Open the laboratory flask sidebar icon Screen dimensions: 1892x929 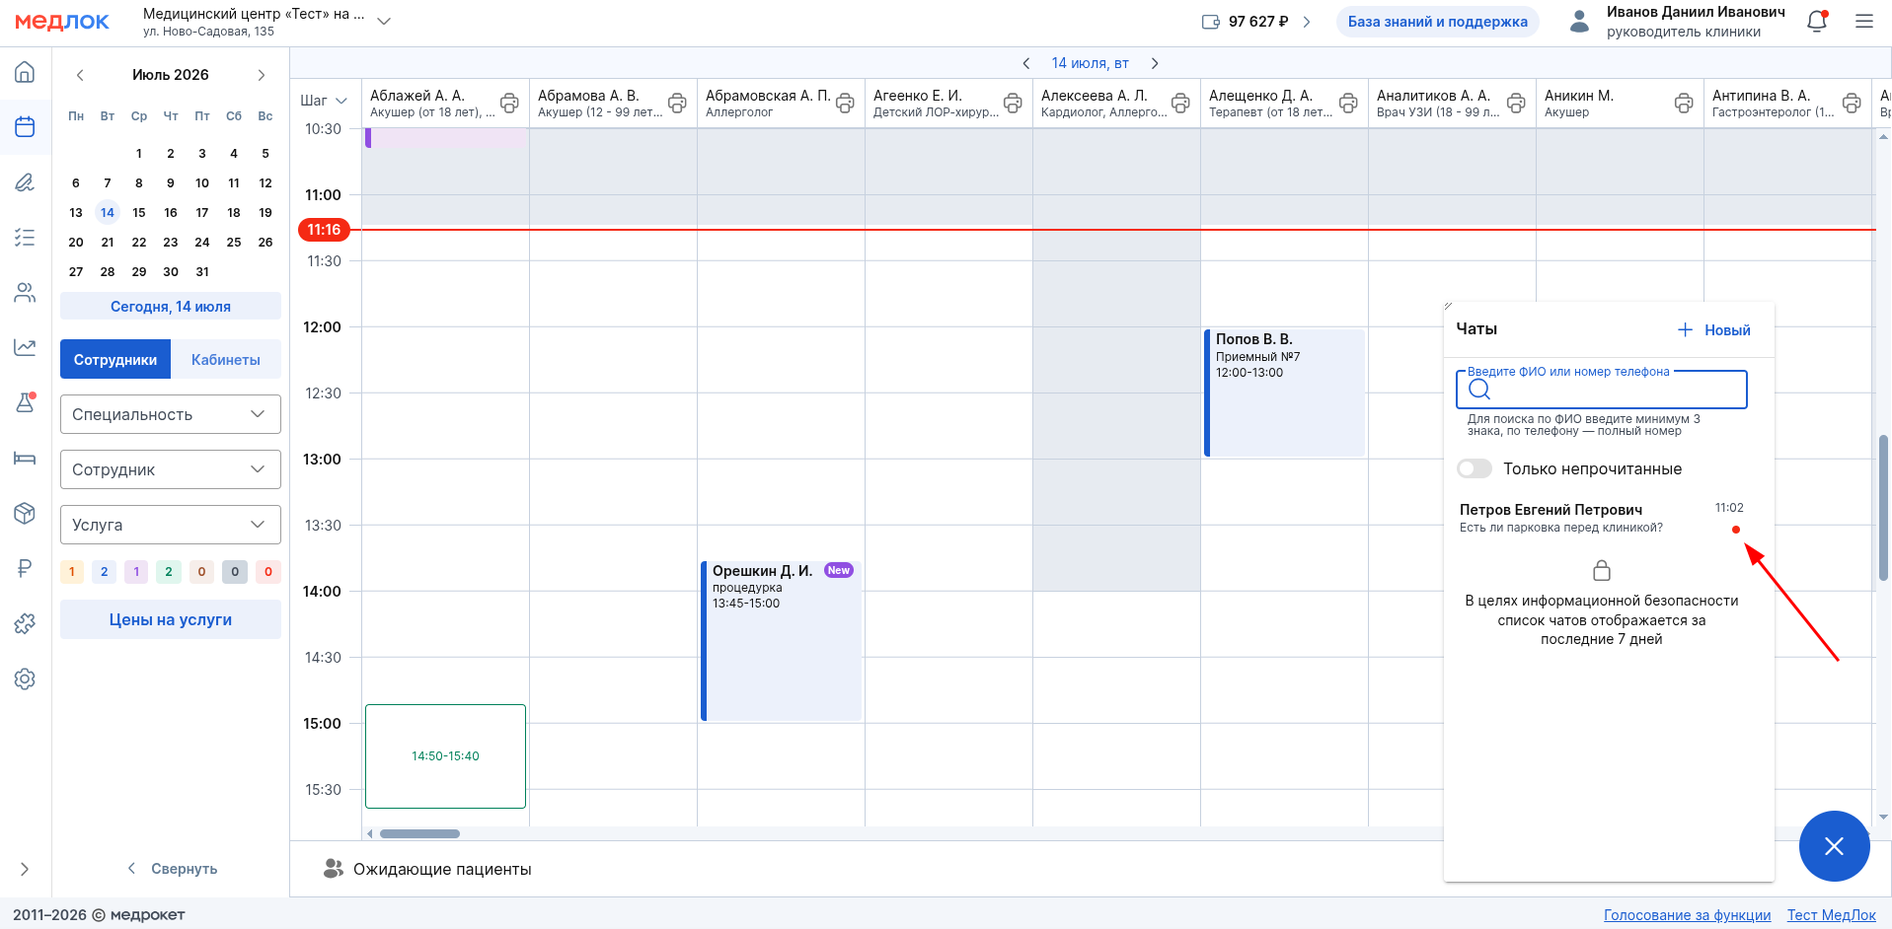pos(25,402)
